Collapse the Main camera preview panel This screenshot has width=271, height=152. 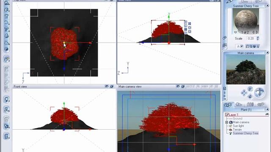pos(267,53)
